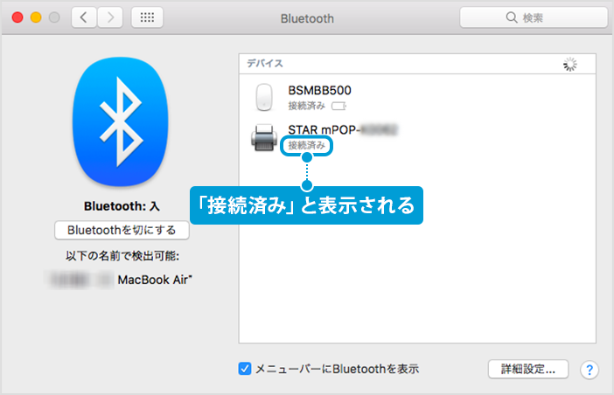Image resolution: width=614 pixels, height=395 pixels.
Task: Toggle メニューバーにBluetoothを表示 checkbox
Action: point(245,369)
